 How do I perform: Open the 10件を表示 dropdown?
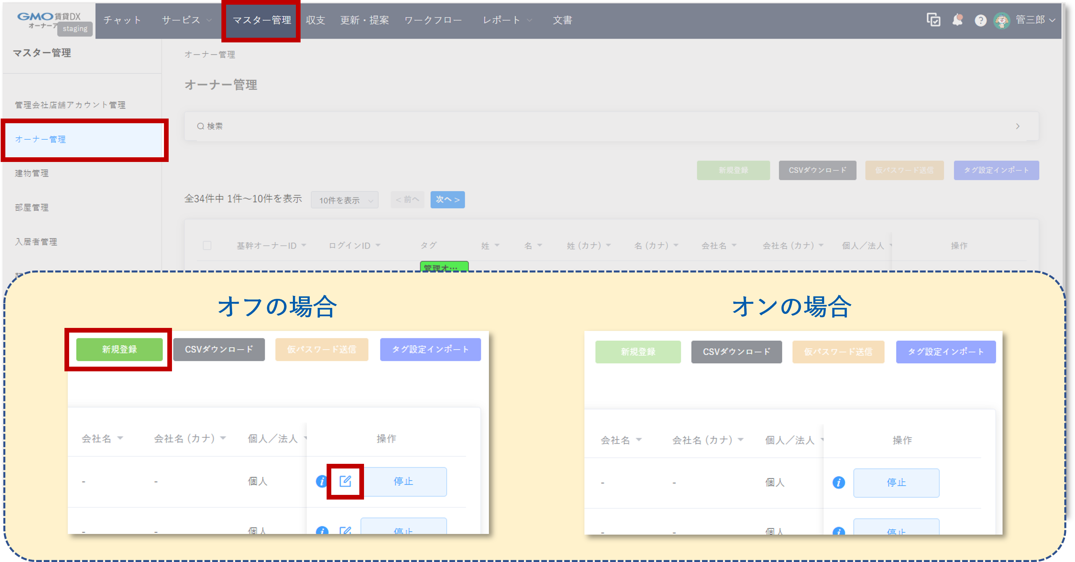[x=344, y=200]
